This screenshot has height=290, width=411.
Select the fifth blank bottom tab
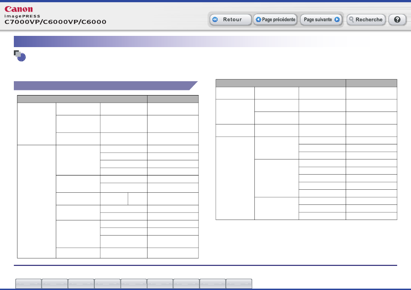point(134,284)
